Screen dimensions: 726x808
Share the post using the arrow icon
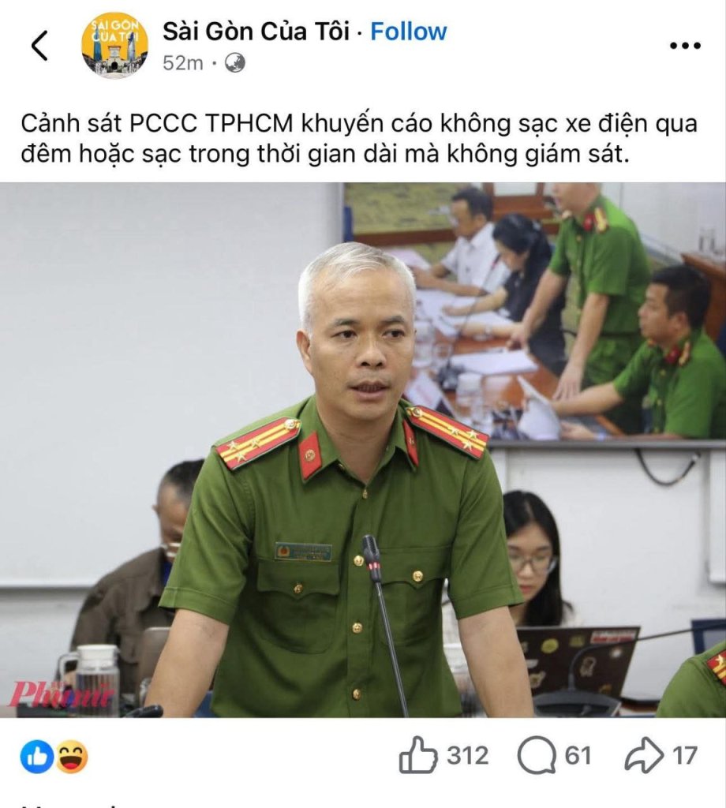pos(644,755)
